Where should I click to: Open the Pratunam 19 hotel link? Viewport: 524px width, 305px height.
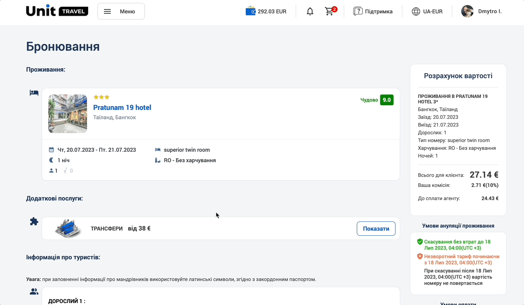click(x=122, y=108)
